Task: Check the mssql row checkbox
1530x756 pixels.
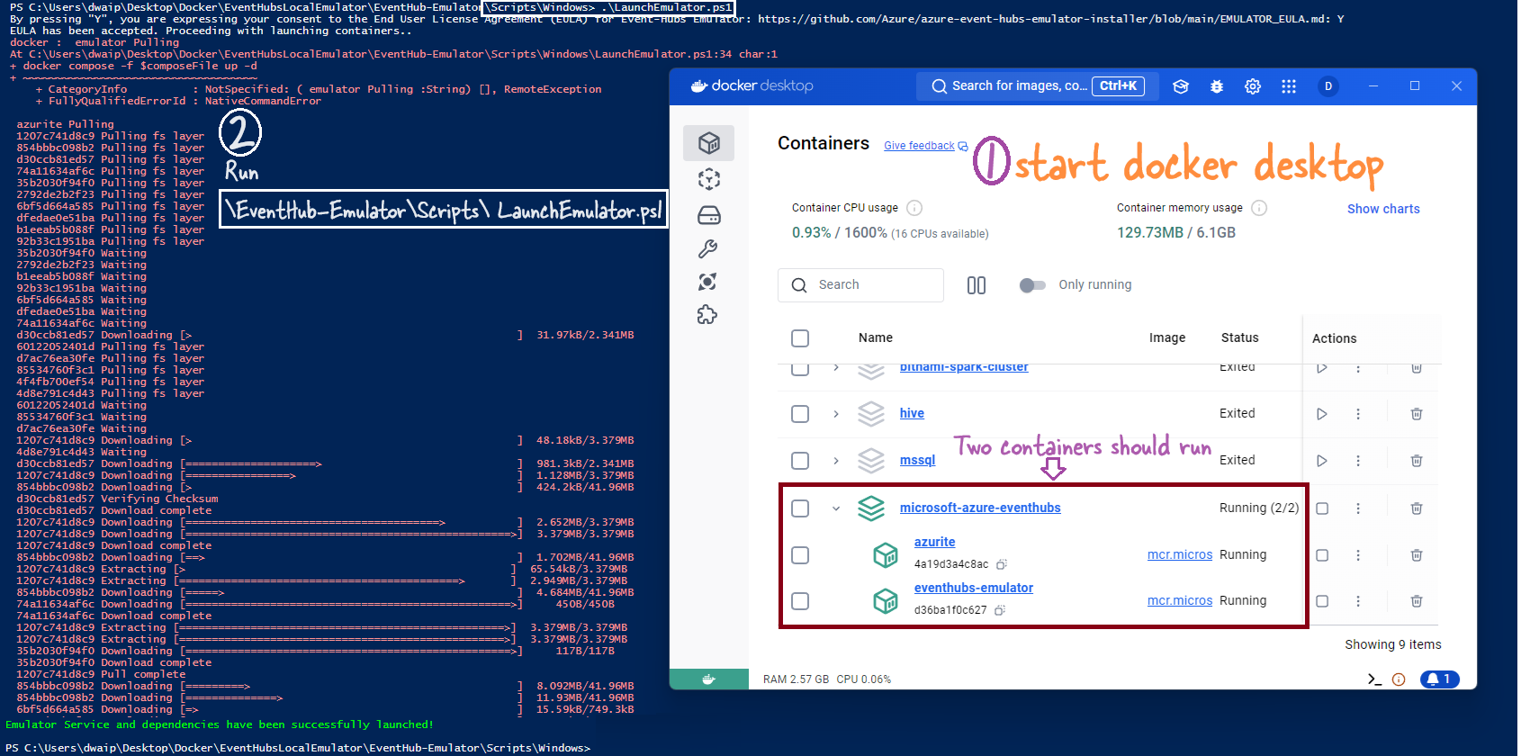Action: [x=800, y=461]
